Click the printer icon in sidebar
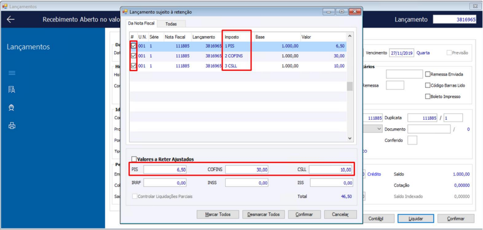Viewport: 483px width, 230px height. coord(11,126)
